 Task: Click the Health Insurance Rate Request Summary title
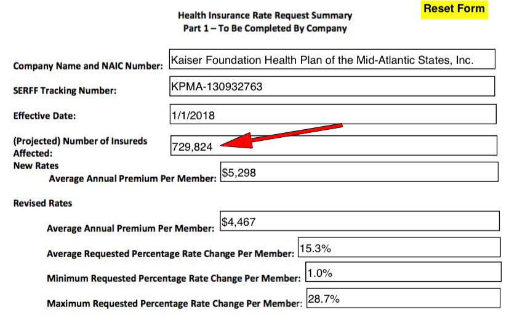point(265,16)
